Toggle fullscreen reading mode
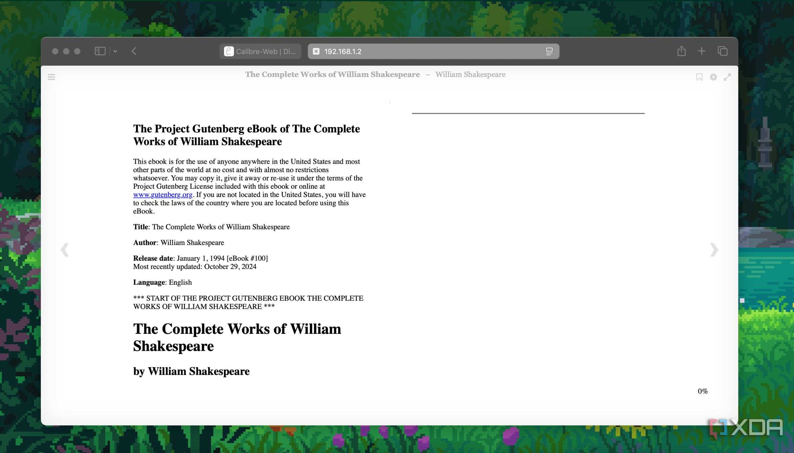The height and width of the screenshot is (453, 794). [727, 77]
